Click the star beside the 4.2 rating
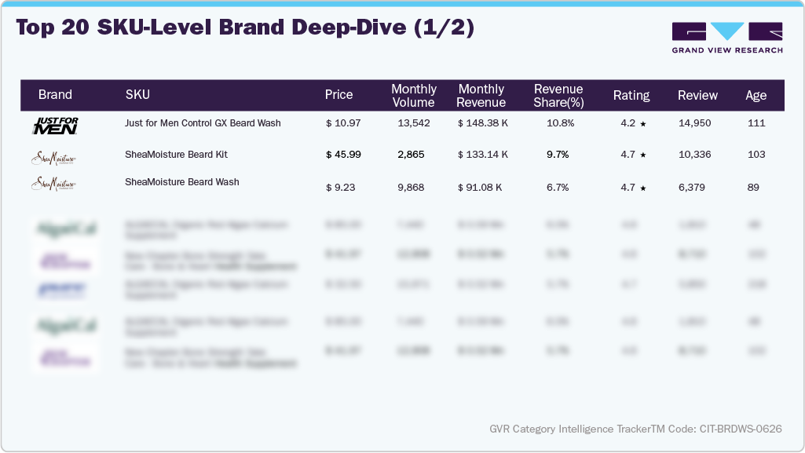Screen dimensions: 805x453 point(642,123)
